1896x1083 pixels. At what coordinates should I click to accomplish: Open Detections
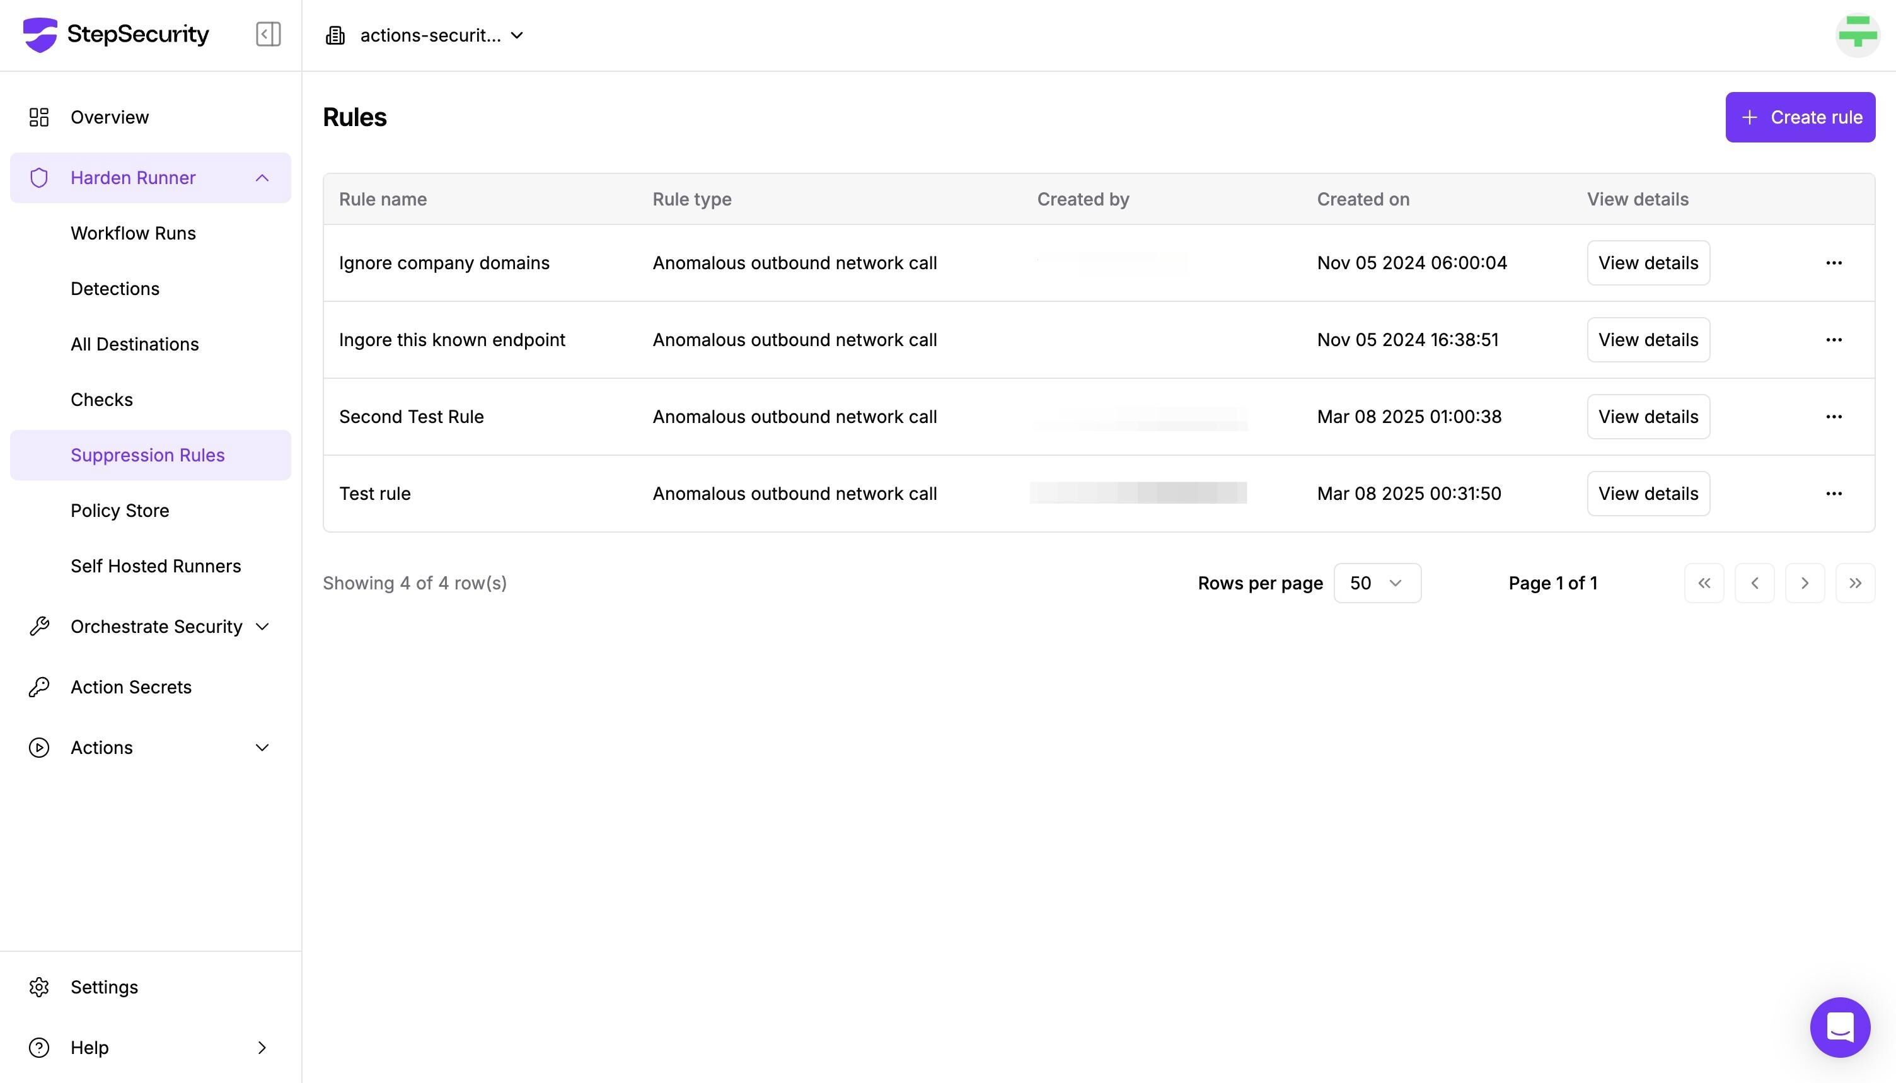115,289
